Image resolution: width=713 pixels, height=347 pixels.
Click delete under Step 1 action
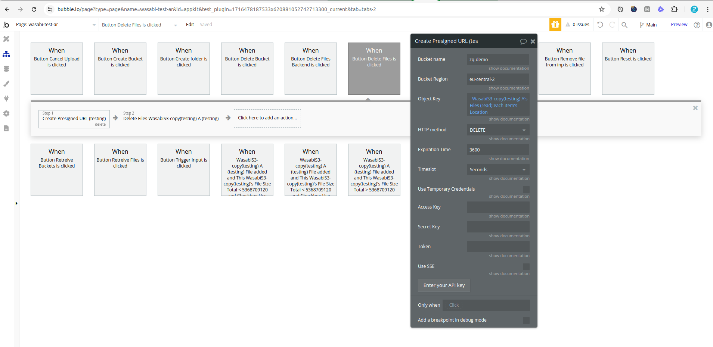(100, 125)
